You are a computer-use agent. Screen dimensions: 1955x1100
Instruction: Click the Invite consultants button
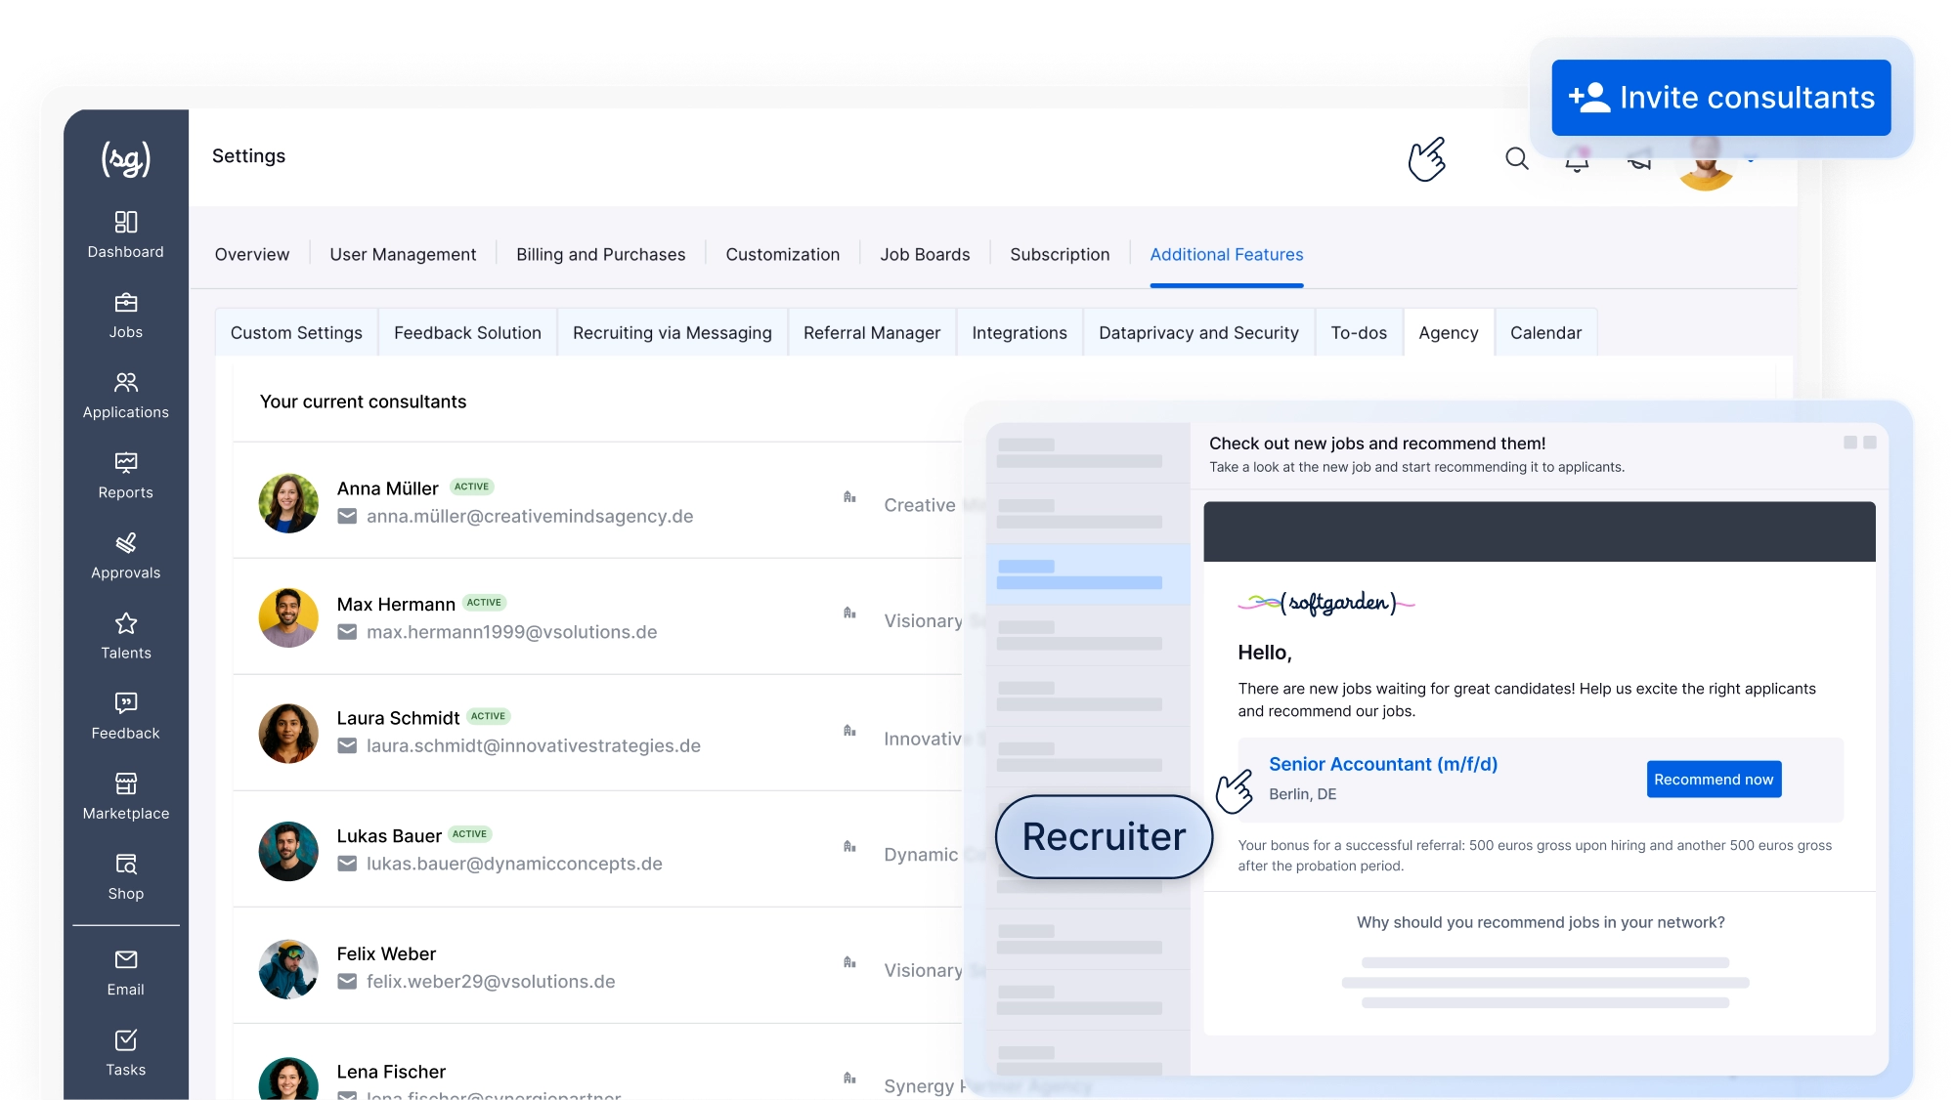[x=1720, y=98]
